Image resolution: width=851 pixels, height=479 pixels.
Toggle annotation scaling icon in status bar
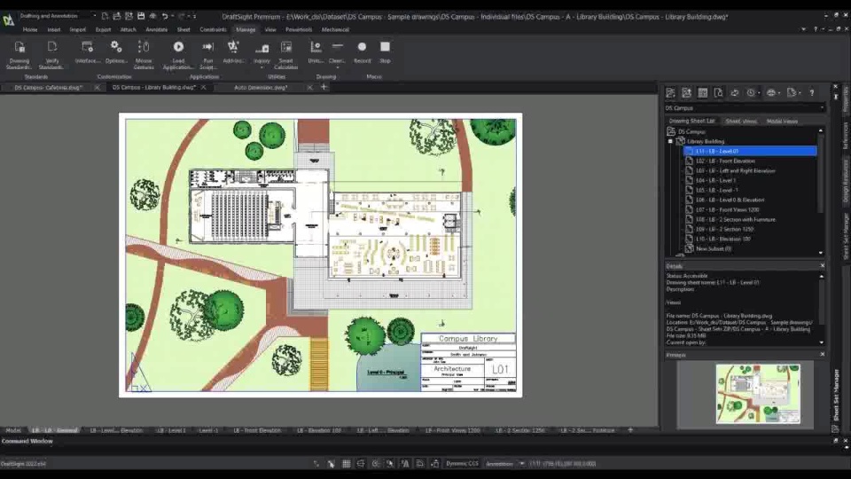click(405, 464)
